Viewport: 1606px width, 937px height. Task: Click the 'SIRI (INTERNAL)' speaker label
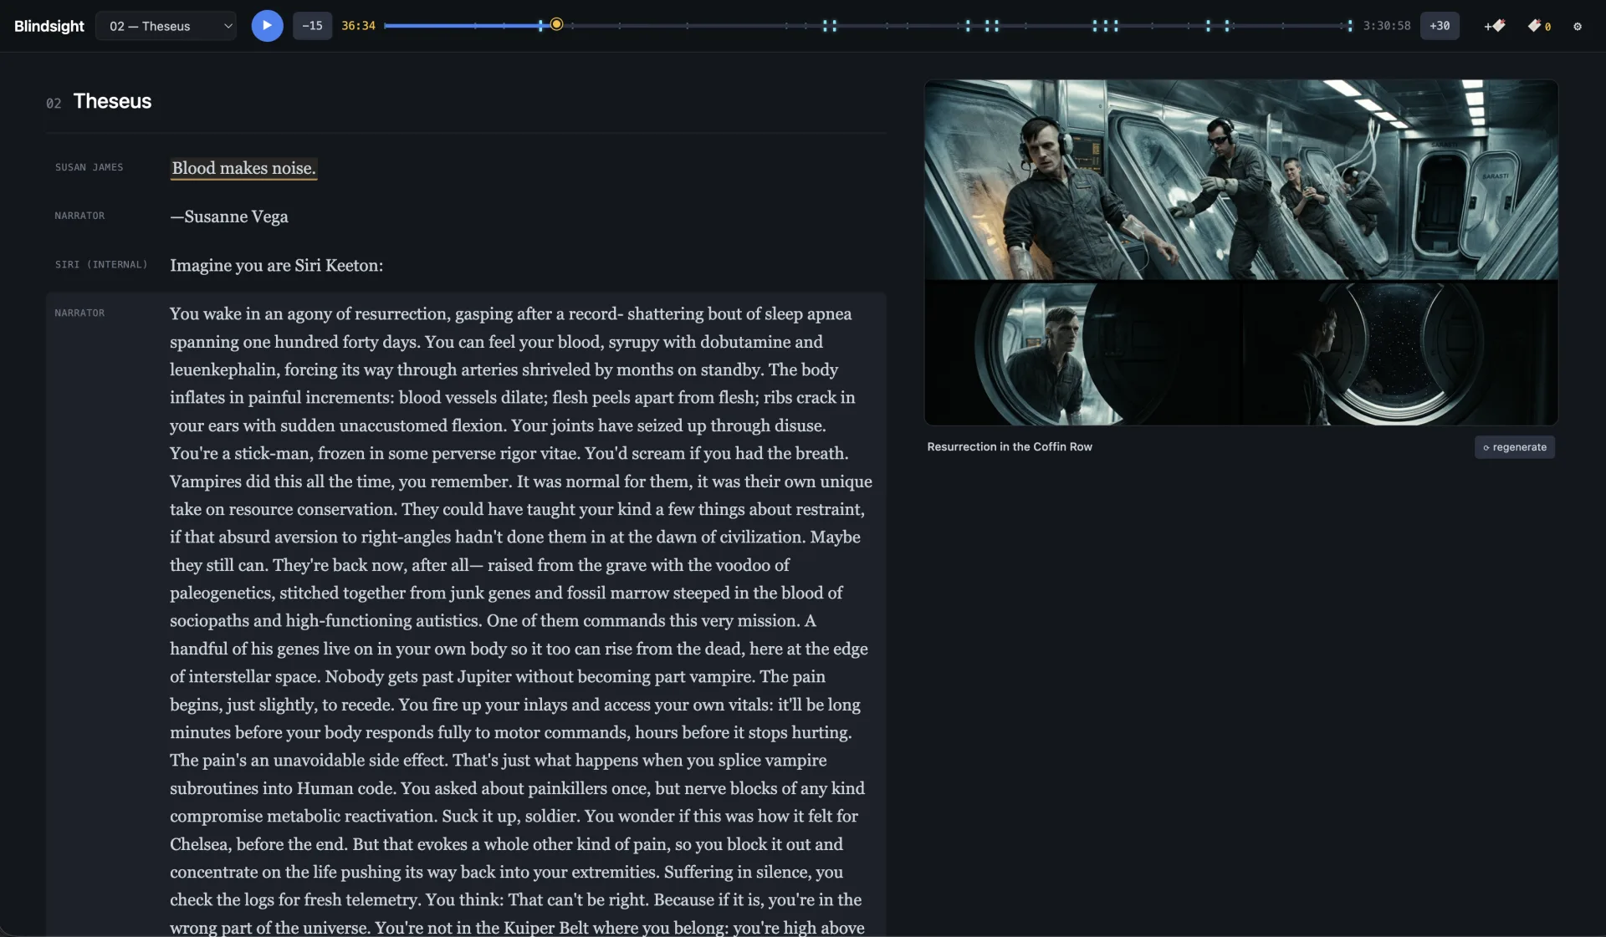click(x=101, y=265)
